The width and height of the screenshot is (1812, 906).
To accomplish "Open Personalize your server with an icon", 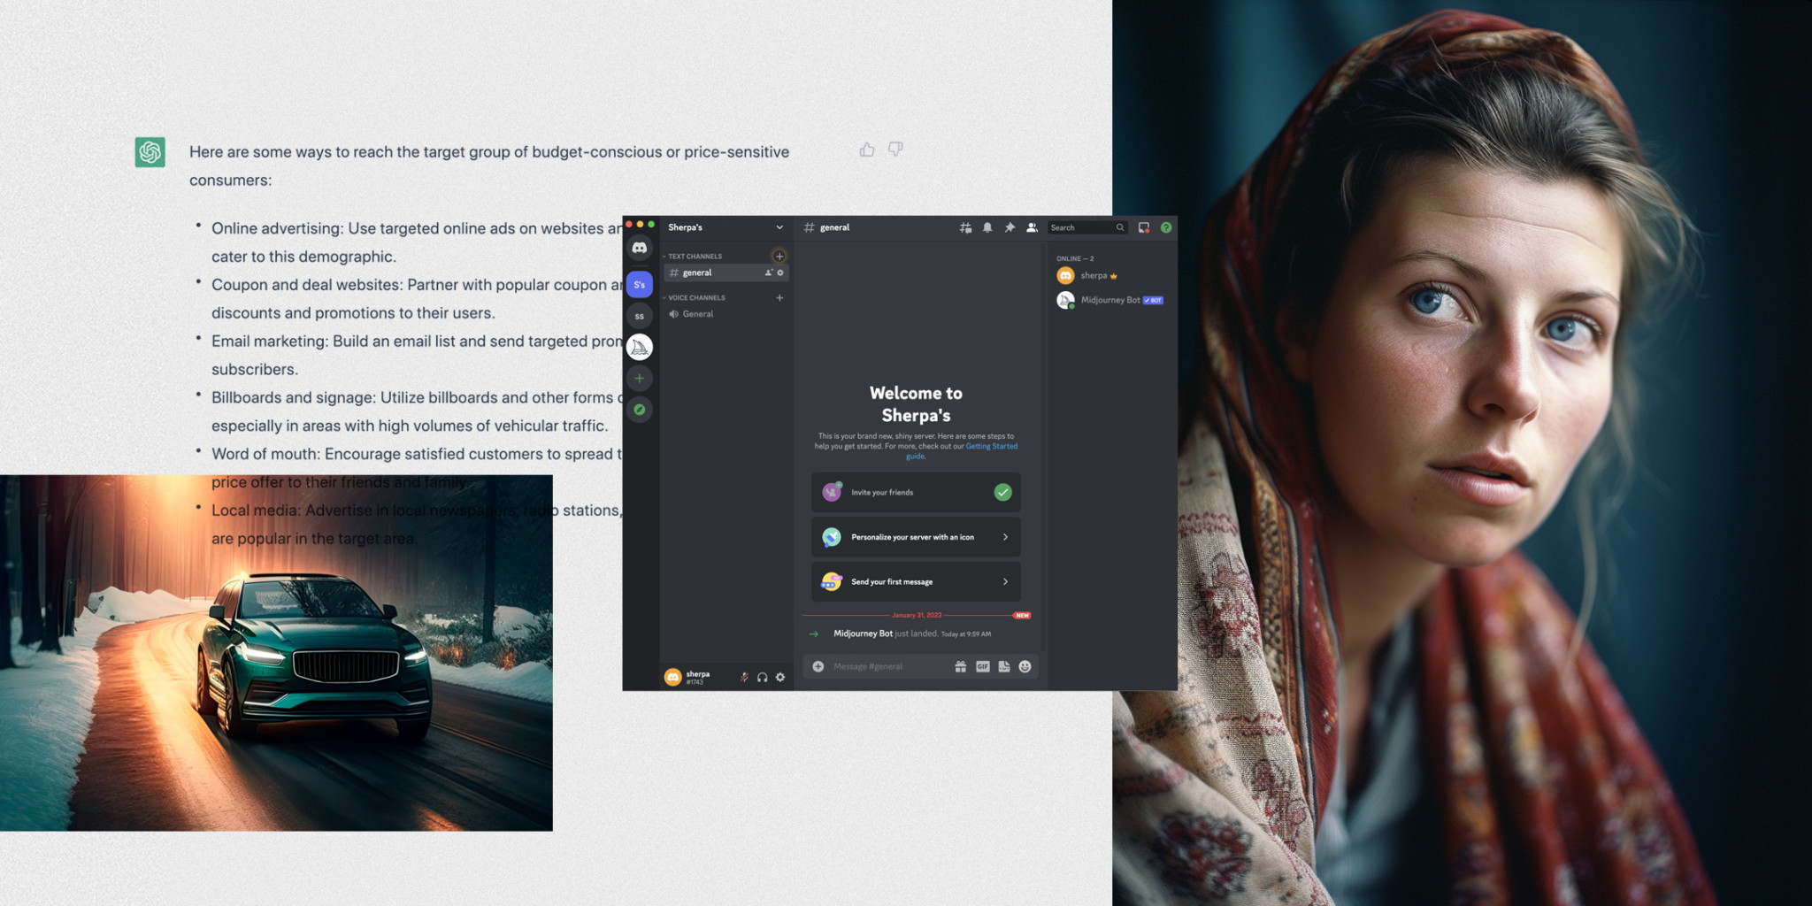I will [916, 537].
